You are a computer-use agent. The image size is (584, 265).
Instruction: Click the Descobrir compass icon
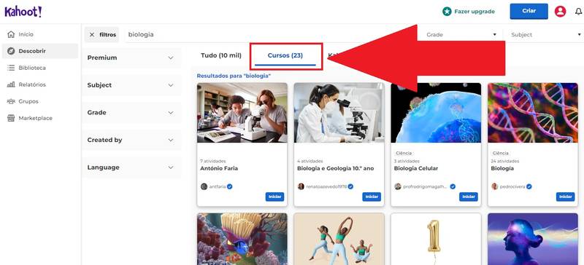[11, 51]
